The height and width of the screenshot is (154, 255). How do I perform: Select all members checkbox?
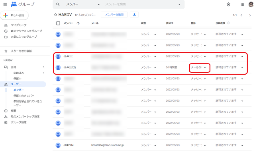click(x=58, y=23)
